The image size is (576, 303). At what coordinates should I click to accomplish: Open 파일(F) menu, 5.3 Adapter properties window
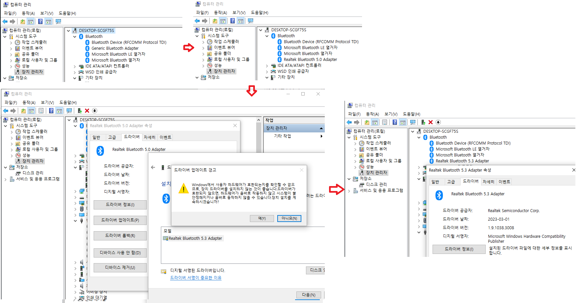[354, 114]
